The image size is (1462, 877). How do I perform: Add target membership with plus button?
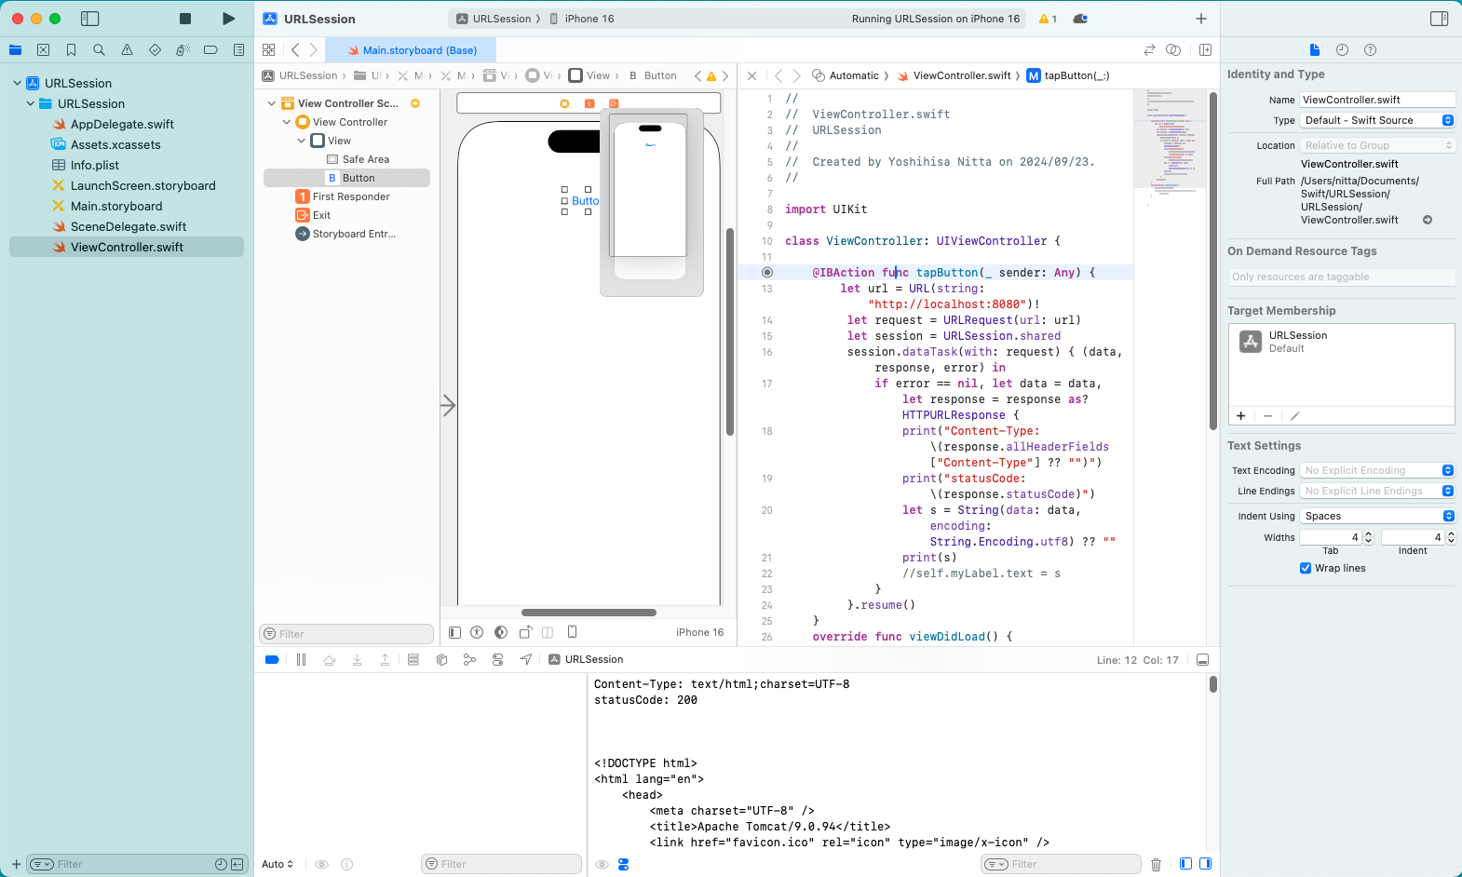pyautogui.click(x=1240, y=416)
